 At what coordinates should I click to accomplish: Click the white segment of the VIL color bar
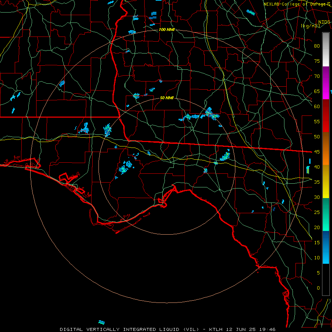[x=326, y=49]
